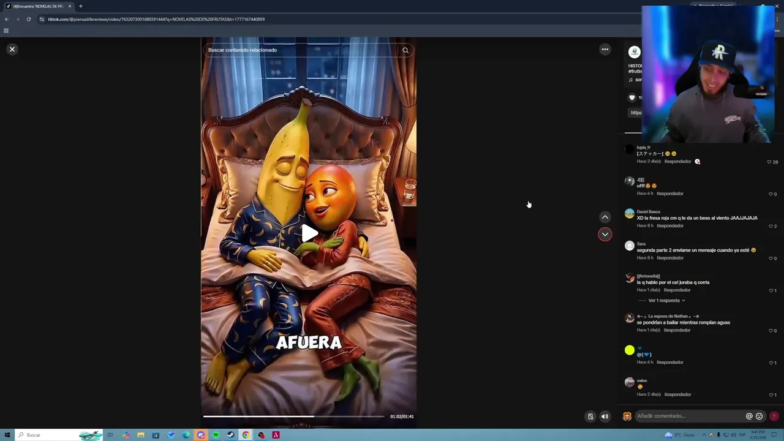Open Spotify from the taskbar
The height and width of the screenshot is (441, 784).
216,435
